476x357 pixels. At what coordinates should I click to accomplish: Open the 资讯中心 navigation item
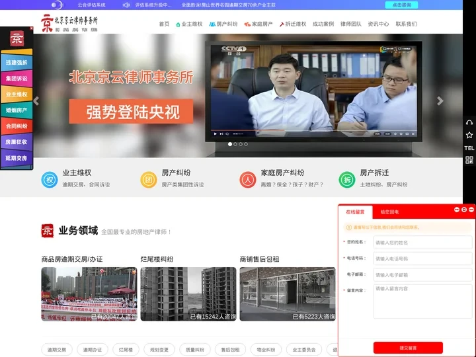[378, 24]
